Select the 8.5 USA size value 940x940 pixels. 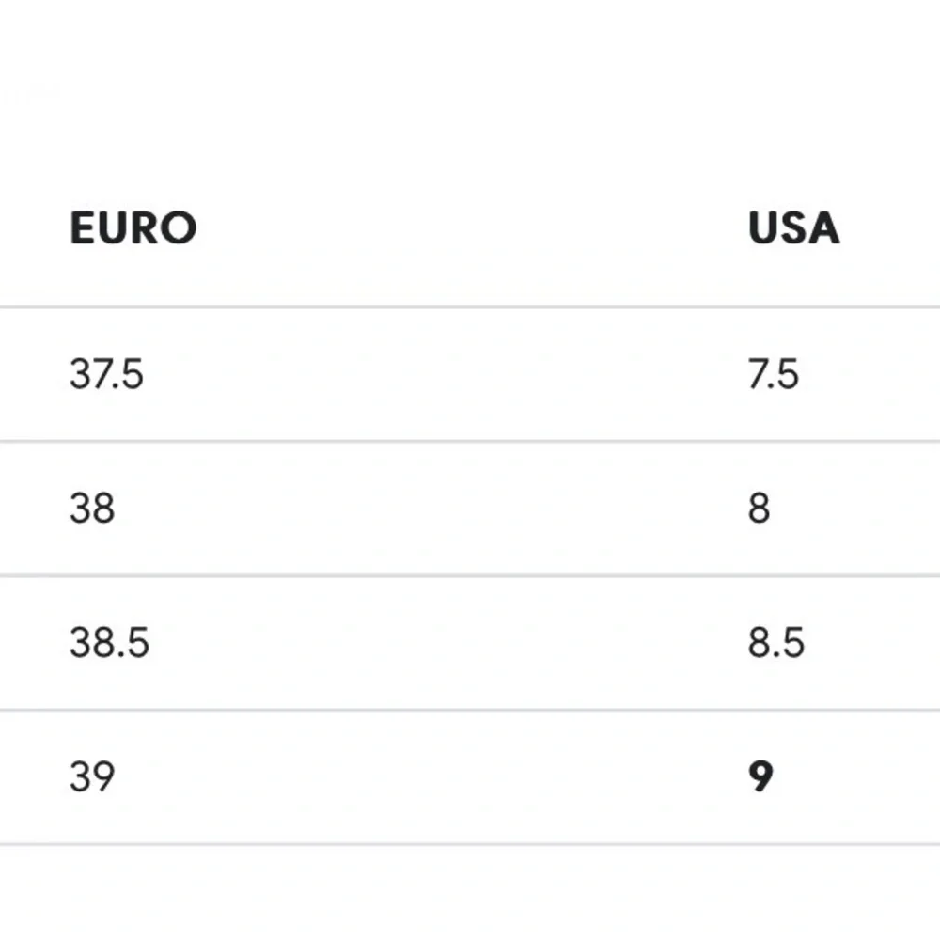click(x=775, y=643)
